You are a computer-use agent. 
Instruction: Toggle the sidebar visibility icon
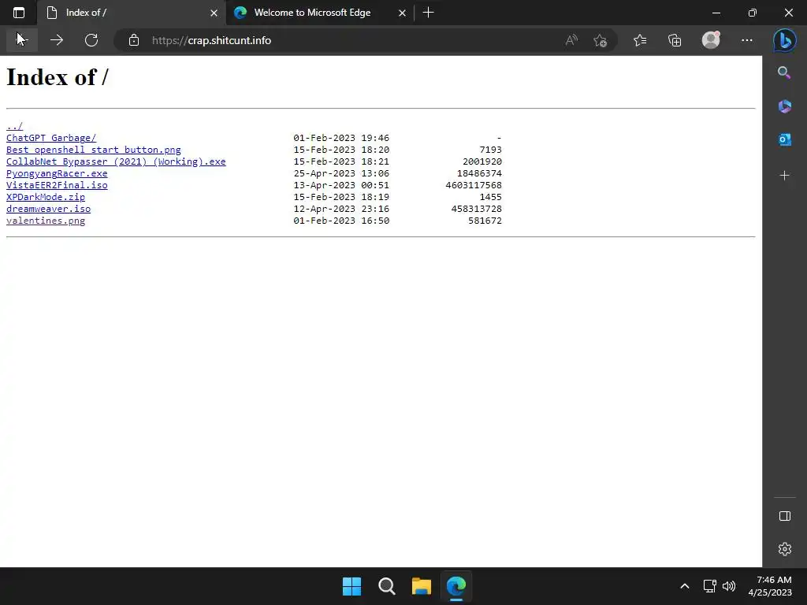[x=784, y=516]
